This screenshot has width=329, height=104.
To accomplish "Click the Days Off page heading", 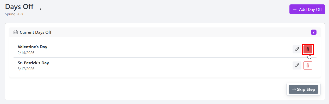I will [x=19, y=6].
